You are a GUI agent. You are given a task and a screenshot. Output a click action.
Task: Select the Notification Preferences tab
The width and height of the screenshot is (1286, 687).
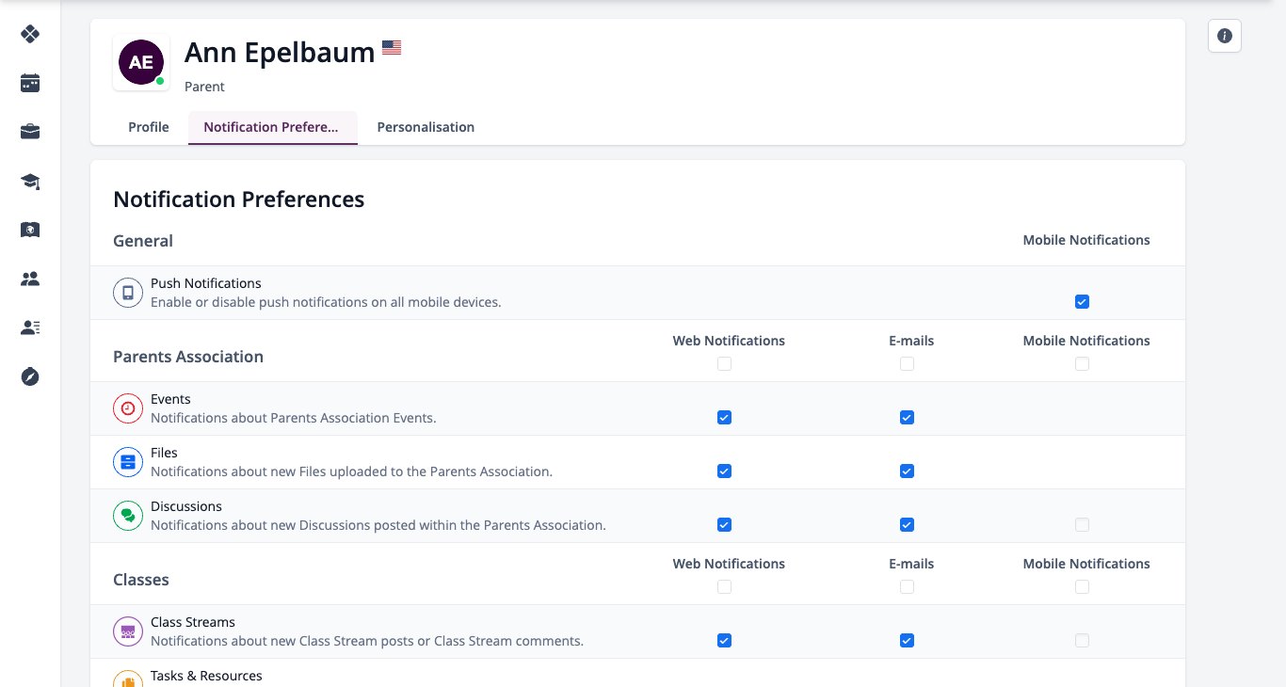coord(273,127)
